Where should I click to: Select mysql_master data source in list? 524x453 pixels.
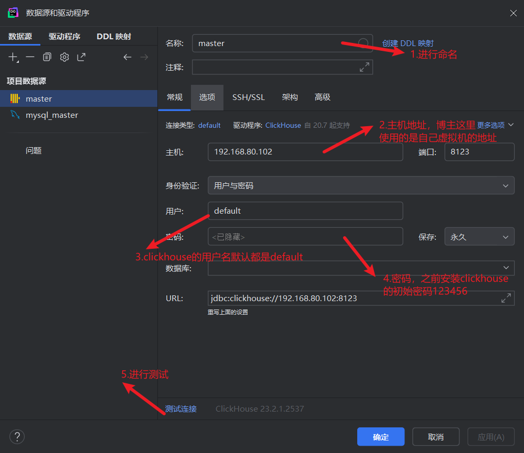(x=79, y=115)
